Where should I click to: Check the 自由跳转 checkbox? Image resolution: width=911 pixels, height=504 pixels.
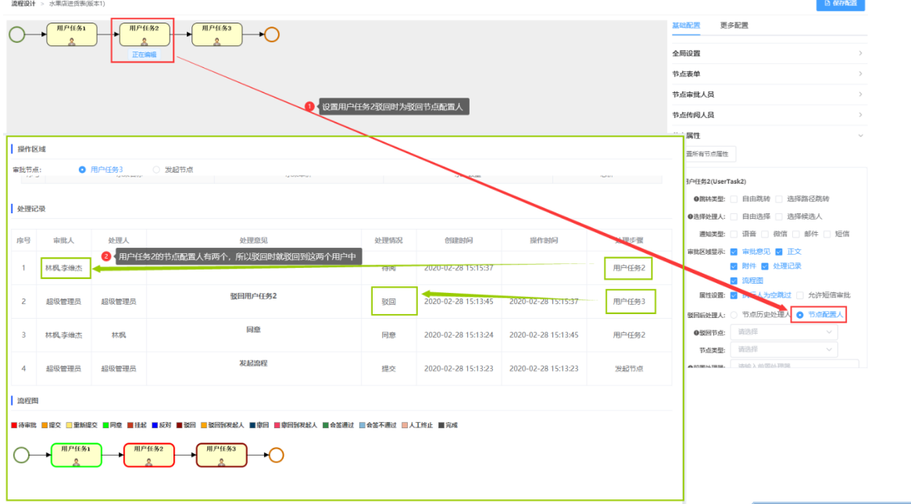pyautogui.click(x=734, y=198)
